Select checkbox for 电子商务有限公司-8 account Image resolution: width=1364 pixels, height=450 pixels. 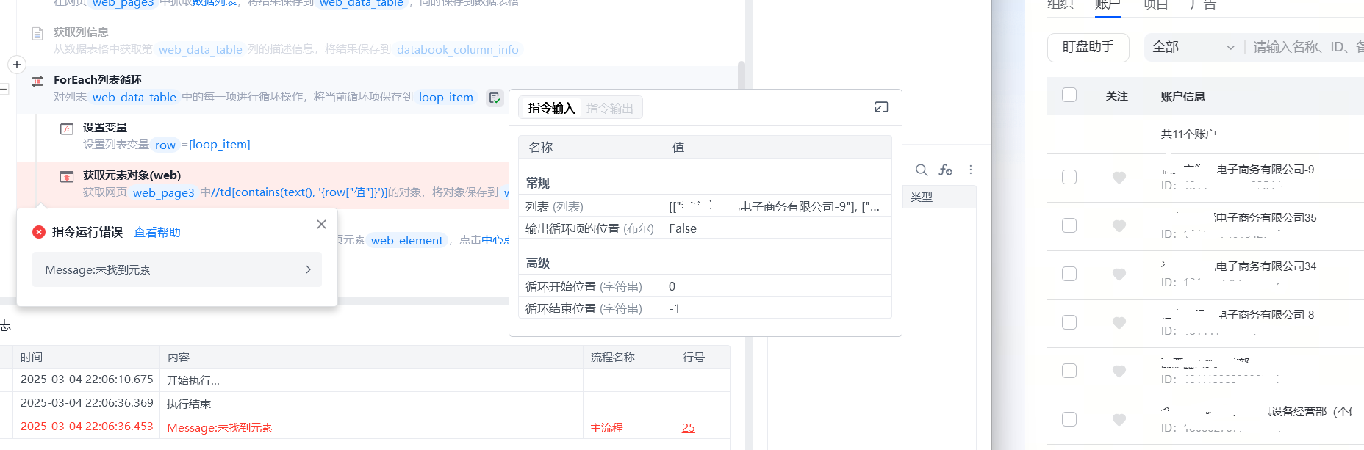click(1069, 322)
